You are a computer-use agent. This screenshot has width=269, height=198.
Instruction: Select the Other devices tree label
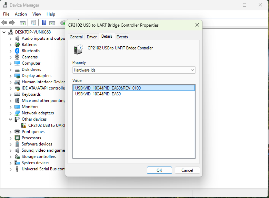pos(34,119)
